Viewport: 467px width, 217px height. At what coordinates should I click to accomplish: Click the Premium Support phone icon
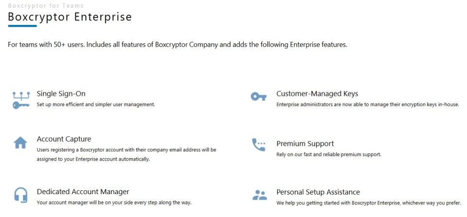click(x=258, y=145)
